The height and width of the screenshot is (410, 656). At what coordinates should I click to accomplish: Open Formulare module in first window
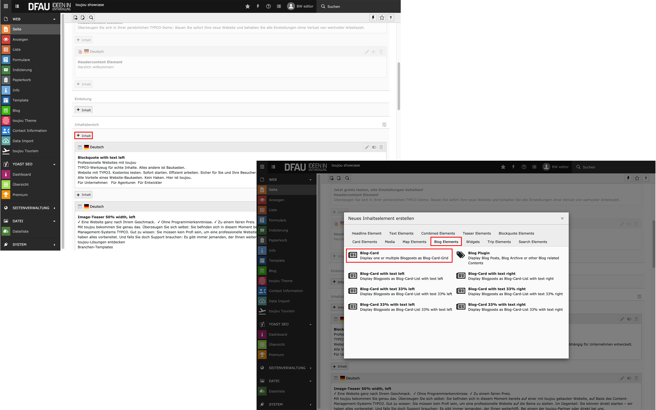30,60
